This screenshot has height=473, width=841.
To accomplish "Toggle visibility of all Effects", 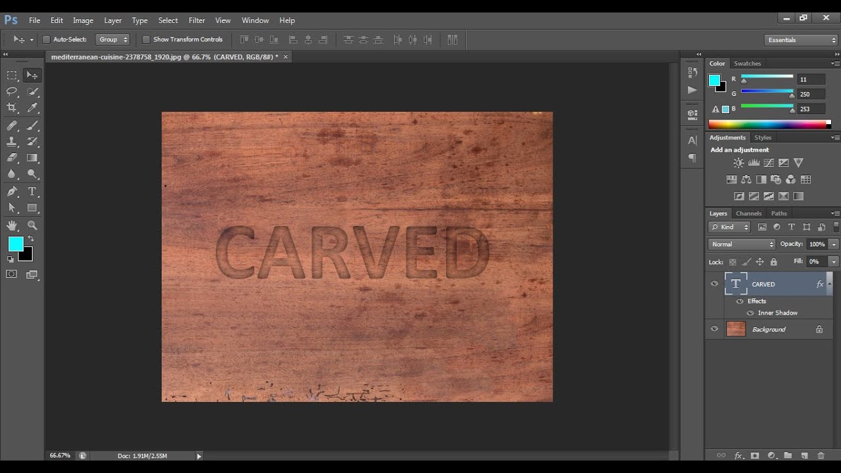I will tap(740, 301).
